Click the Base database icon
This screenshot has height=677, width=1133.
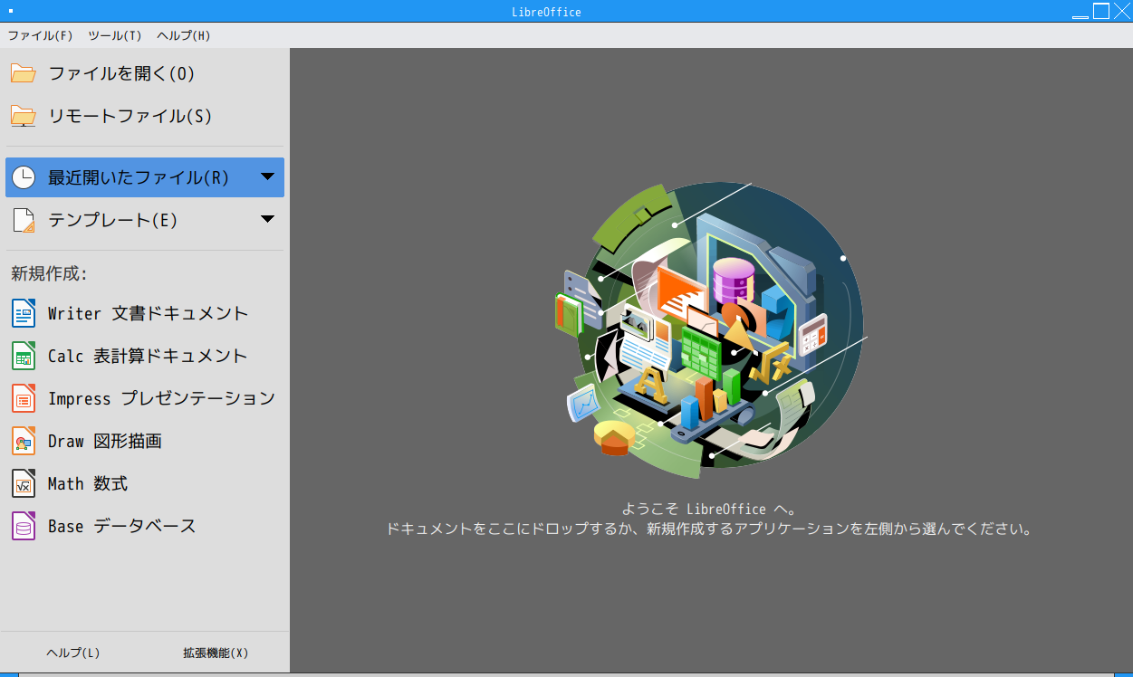24,526
